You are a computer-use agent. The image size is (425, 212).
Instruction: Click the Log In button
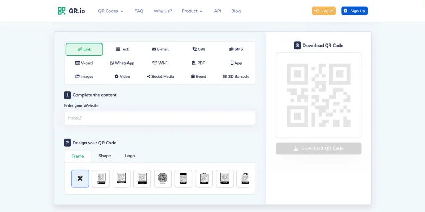324,11
